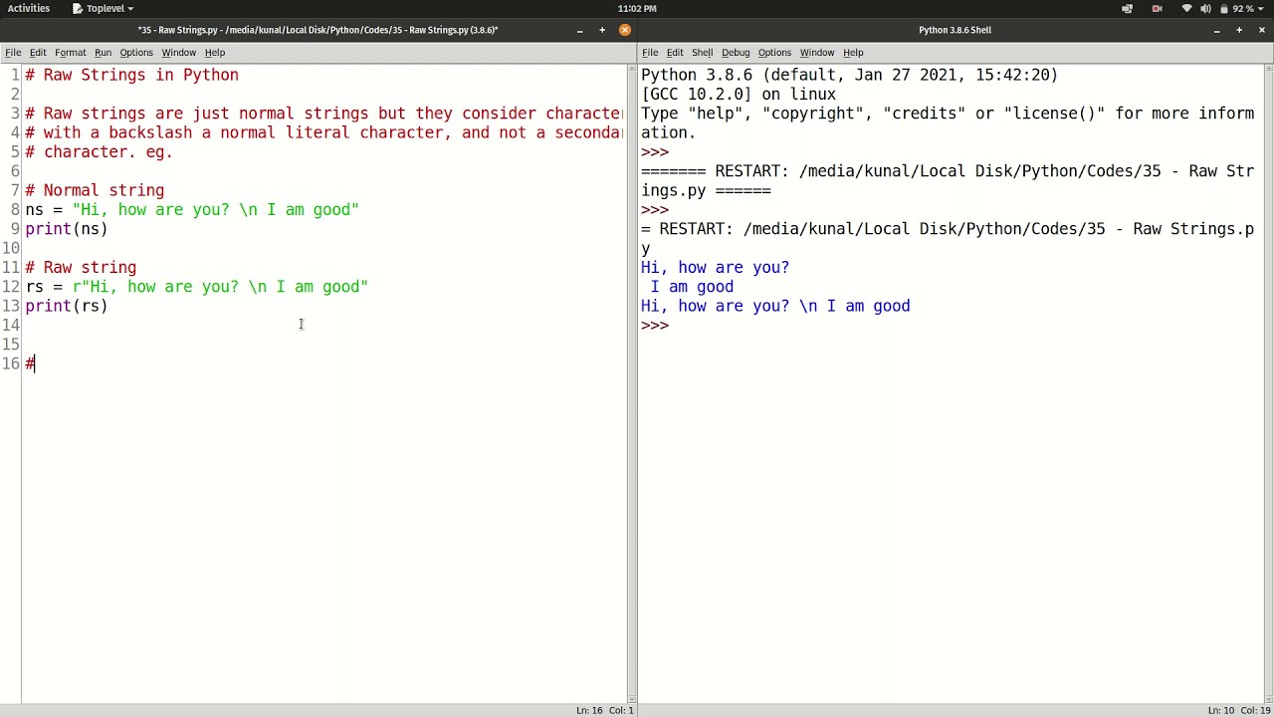The image size is (1274, 717).
Task: Click battery 92 % indicator
Action: [x=1238, y=8]
